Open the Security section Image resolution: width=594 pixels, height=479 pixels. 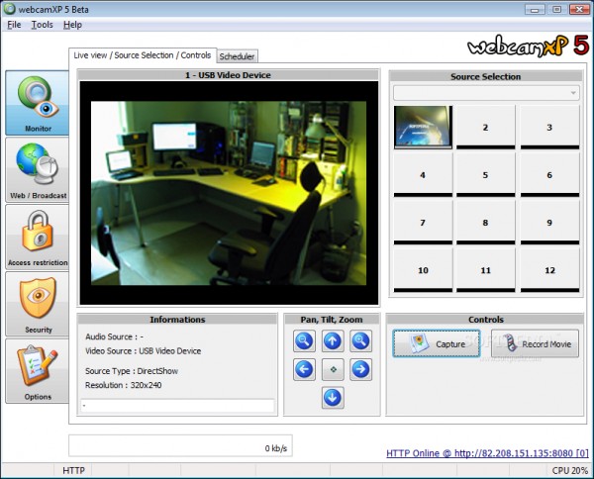[38, 304]
